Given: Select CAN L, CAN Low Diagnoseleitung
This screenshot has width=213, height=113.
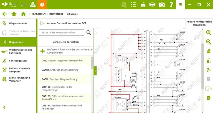Looking at the screenshot, I should click(x=64, y=79).
